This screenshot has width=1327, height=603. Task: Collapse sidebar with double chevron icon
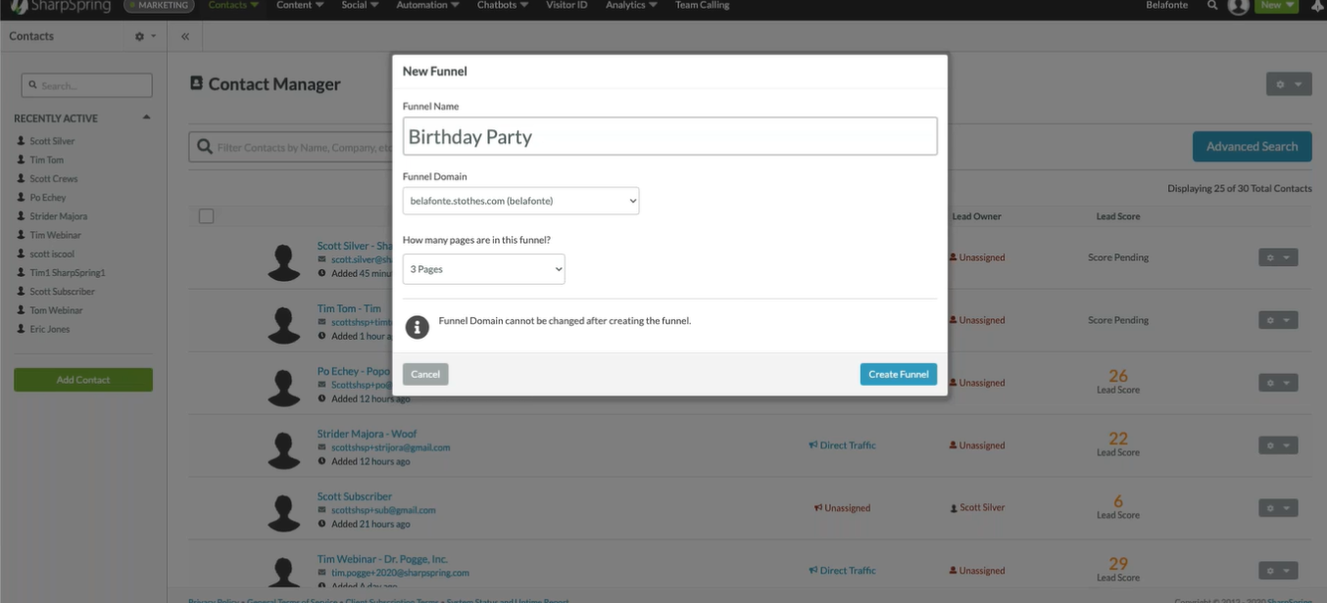[x=185, y=36]
